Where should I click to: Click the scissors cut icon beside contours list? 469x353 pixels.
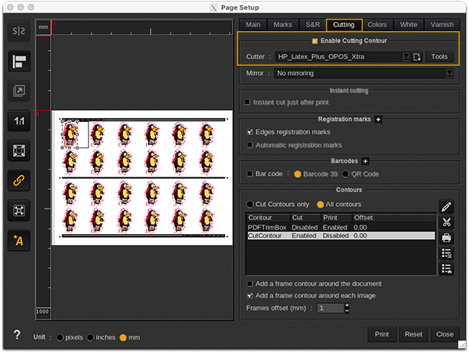[446, 223]
